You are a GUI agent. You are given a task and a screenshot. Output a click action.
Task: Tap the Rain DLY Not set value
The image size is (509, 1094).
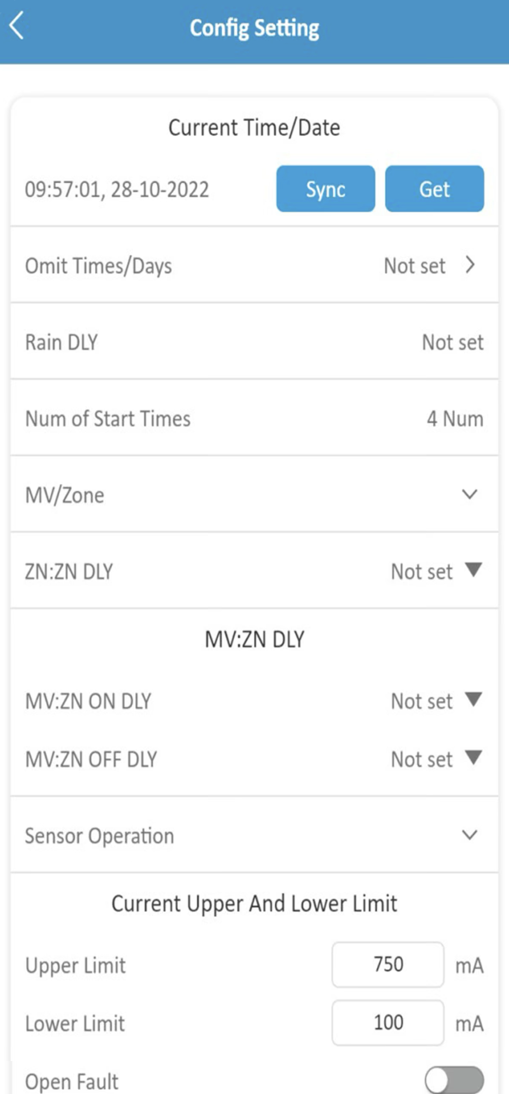point(453,342)
